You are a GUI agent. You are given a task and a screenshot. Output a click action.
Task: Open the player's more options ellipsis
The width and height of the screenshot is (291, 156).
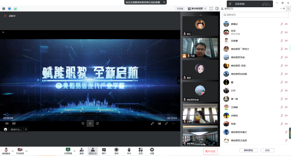(173, 123)
